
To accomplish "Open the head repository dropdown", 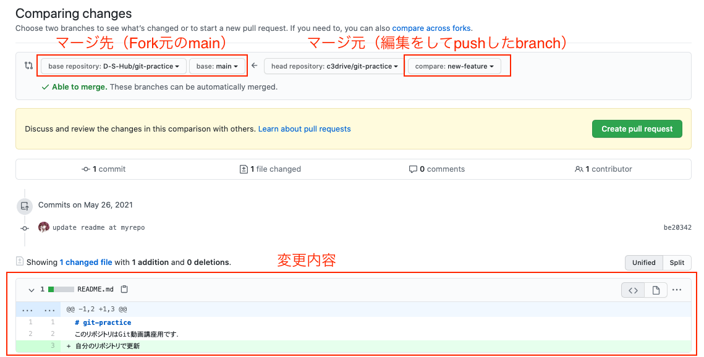I will click(334, 66).
